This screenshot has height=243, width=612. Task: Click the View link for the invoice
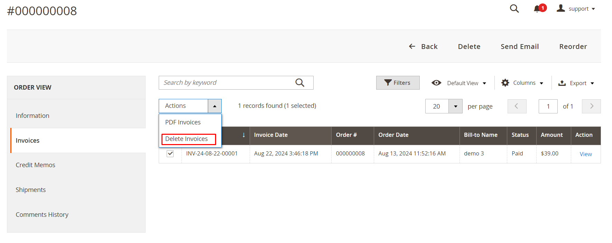(585, 154)
